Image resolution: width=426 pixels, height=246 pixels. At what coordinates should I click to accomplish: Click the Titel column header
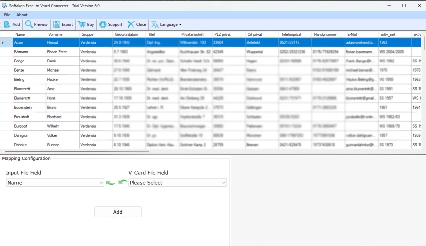click(162, 34)
